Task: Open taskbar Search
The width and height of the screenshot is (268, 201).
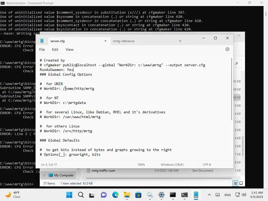Action: [x=81, y=195]
